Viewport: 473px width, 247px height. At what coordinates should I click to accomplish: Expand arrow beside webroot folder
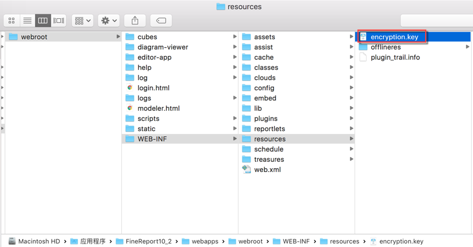118,37
